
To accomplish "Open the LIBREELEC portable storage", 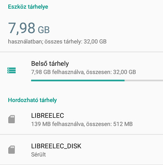I will coord(81,120).
